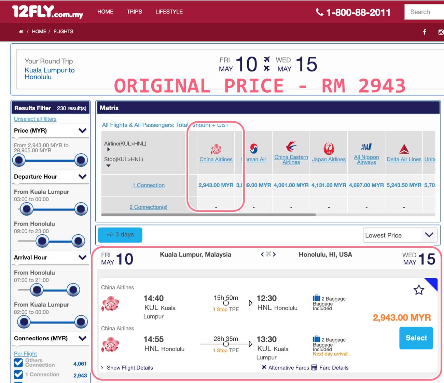The width and height of the screenshot is (444, 383).
Task: Click Japan Airlines name link in matrix
Action: (329, 160)
